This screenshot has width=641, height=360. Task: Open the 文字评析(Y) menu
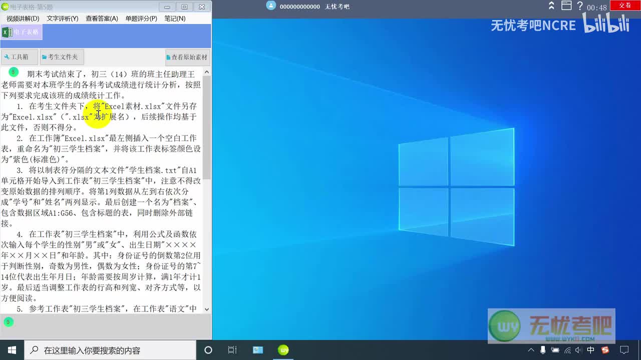tap(63, 18)
